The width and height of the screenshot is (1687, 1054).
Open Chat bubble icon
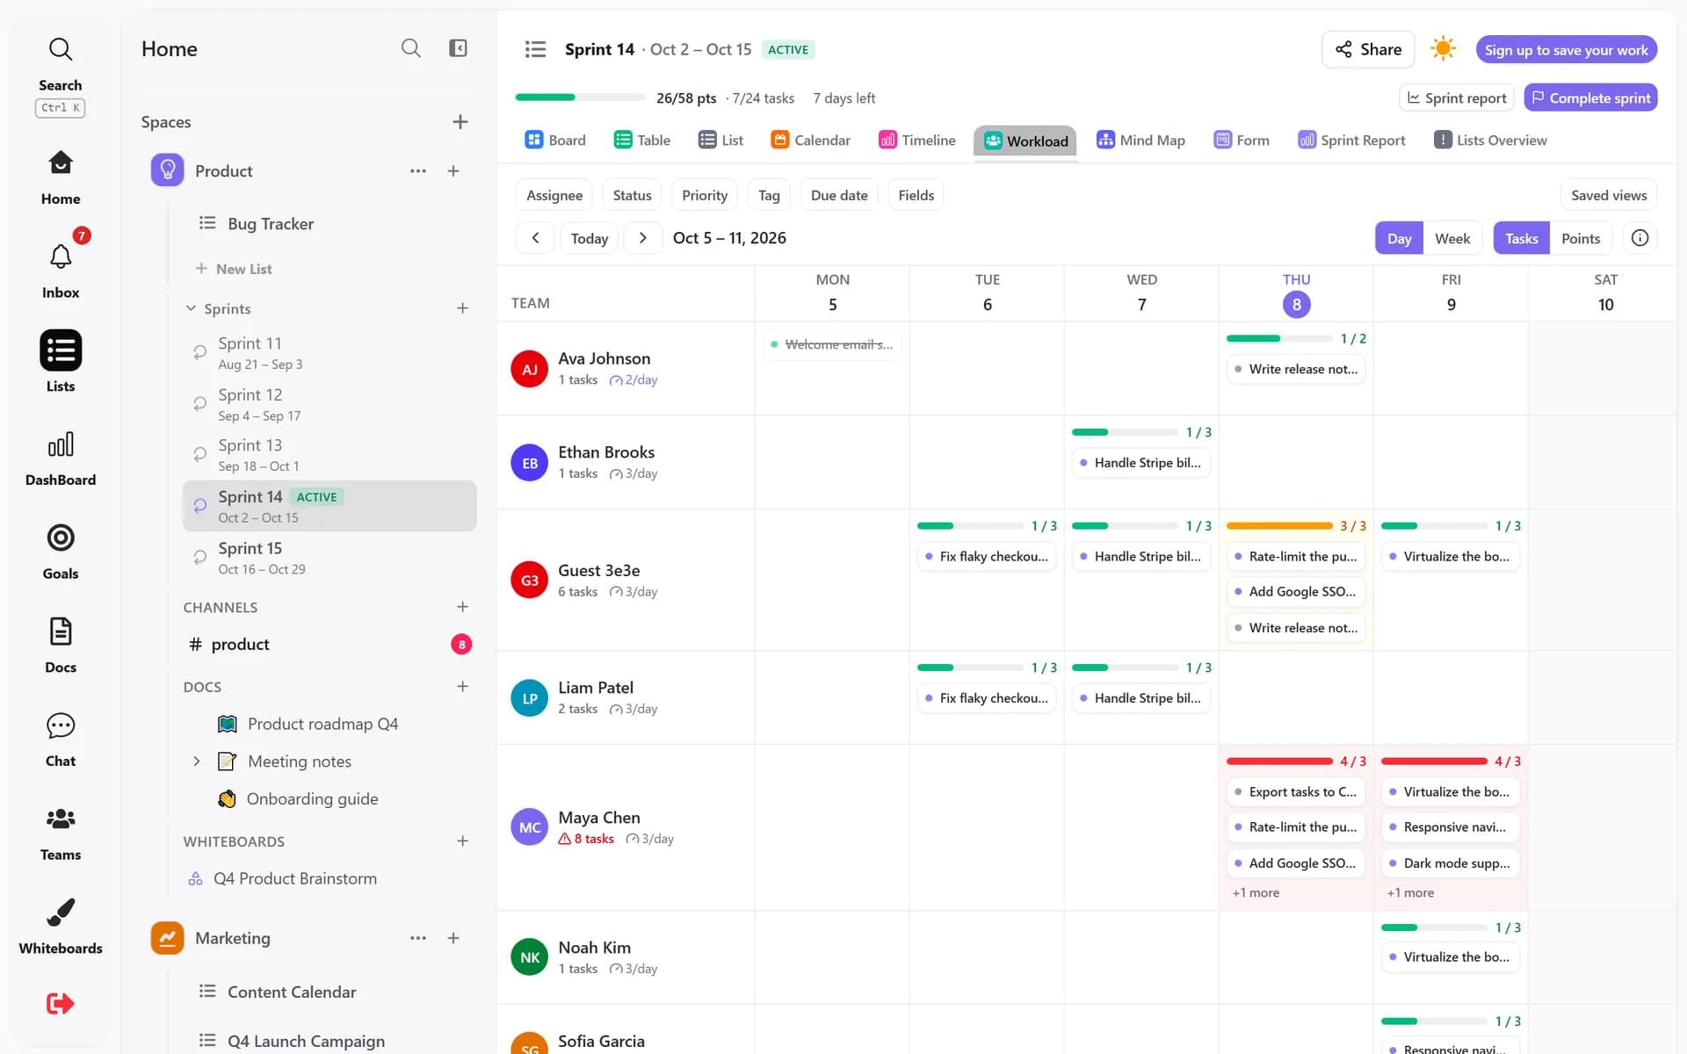pos(60,726)
